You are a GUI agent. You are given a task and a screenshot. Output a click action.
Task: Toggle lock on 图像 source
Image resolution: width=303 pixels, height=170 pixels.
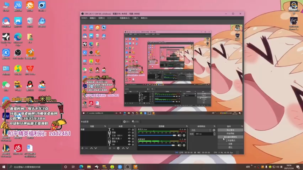(x=133, y=133)
